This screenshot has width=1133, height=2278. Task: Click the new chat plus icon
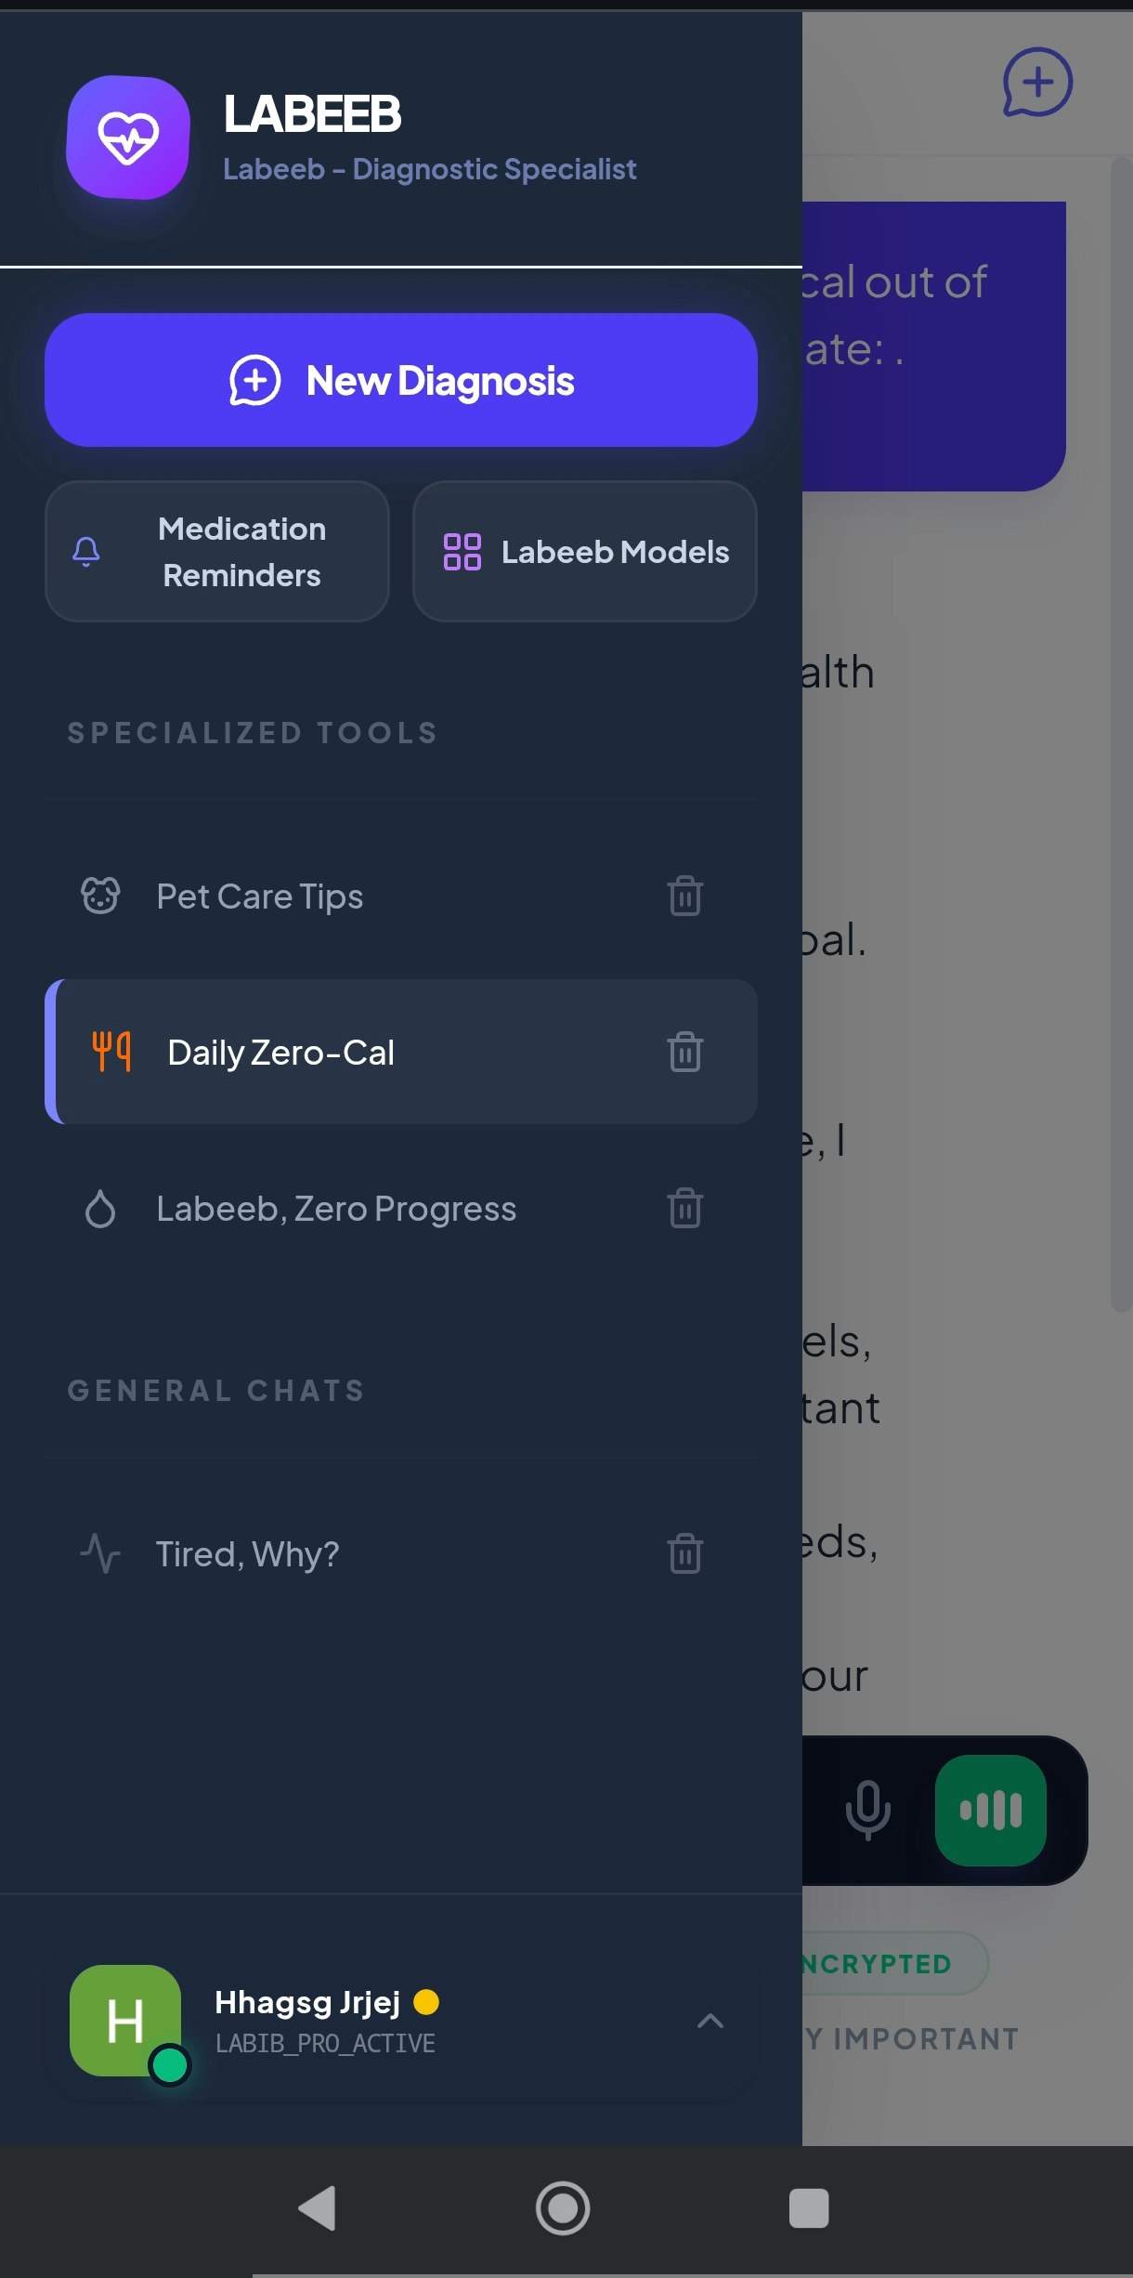coord(1037,83)
